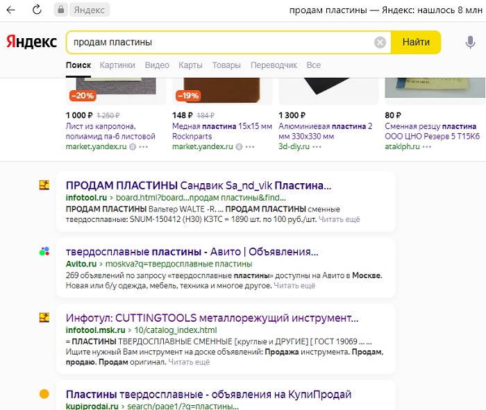Start voice search with the microphone
Screen dimensions: 486x410
point(470,42)
